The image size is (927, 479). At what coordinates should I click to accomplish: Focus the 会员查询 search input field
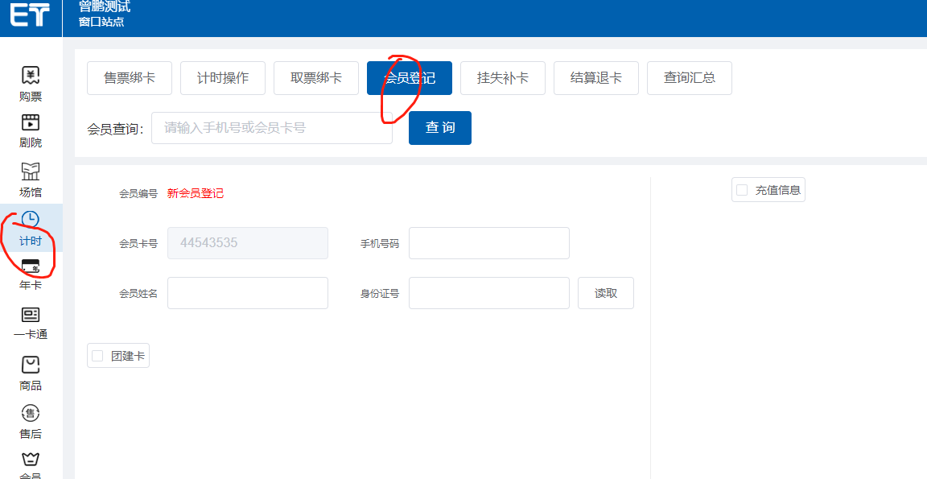tap(271, 128)
